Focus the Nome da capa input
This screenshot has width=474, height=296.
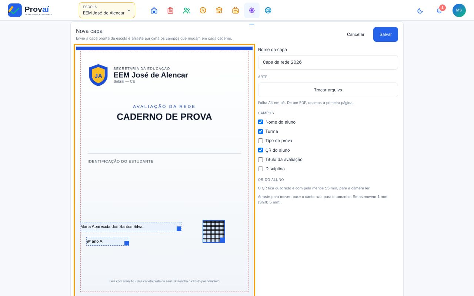pos(328,62)
